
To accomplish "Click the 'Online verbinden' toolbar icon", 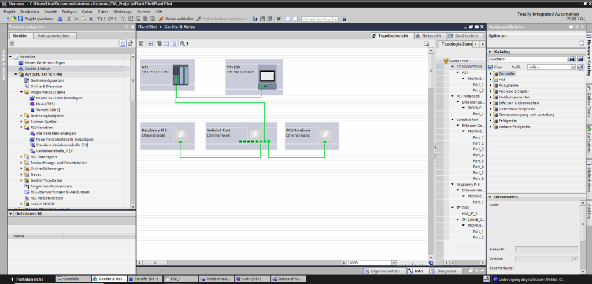I will click(x=161, y=19).
